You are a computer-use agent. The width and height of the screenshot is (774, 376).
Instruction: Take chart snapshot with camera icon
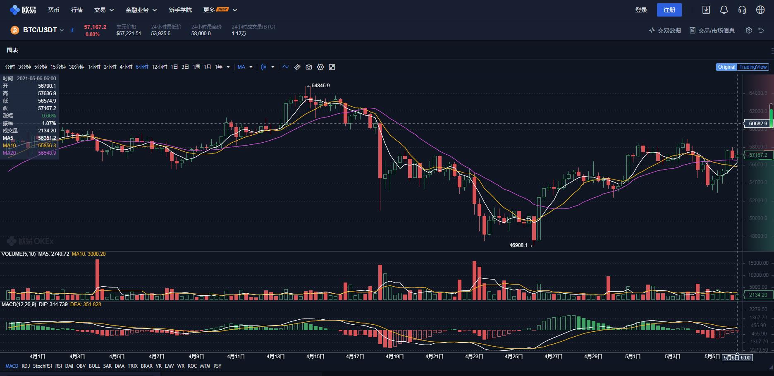pos(309,67)
